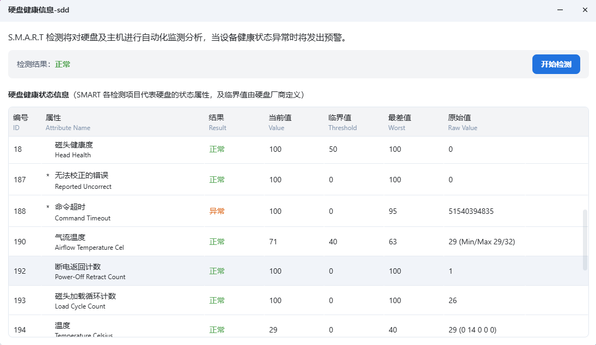Click worst value 40 for Temperature Celsius

click(393, 330)
